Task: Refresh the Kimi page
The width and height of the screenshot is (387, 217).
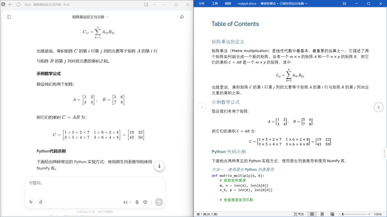Action: pyautogui.click(x=18, y=5)
